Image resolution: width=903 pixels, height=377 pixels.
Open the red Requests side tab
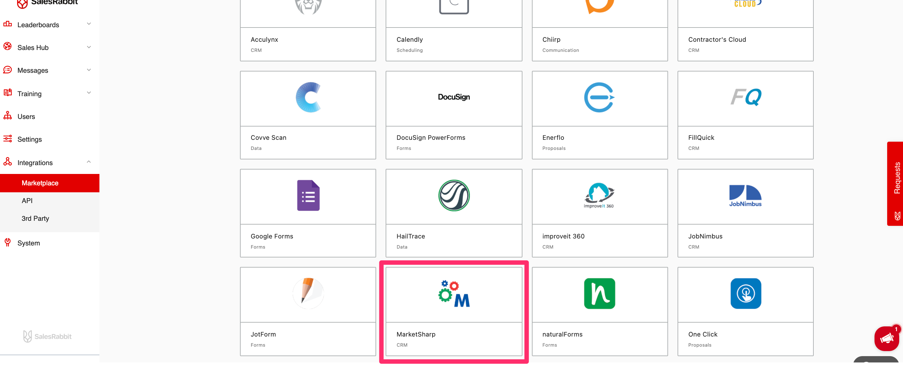pyautogui.click(x=895, y=184)
